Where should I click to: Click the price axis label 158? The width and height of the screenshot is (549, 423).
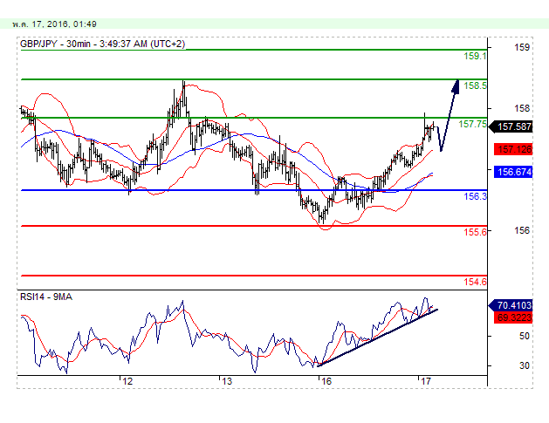pos(522,108)
